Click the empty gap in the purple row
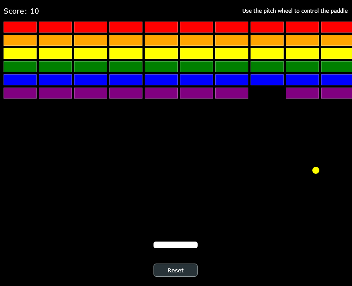The image size is (352, 286). tap(267, 93)
